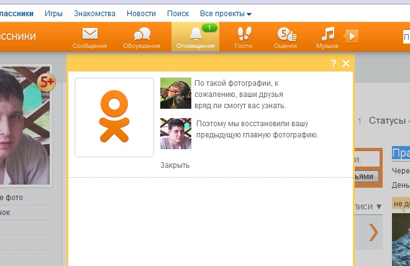
Task: Click the 5+ badge on profile photo
Action: coord(47,83)
